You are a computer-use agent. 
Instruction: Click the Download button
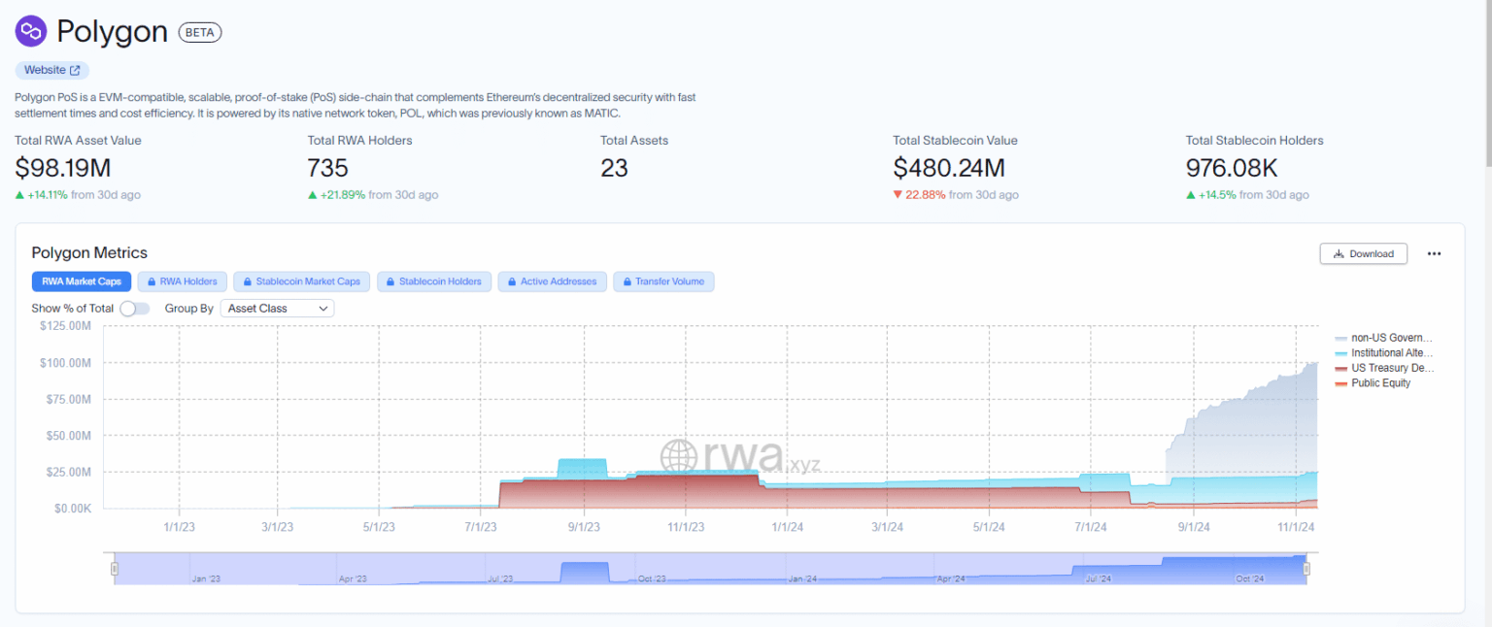pyautogui.click(x=1363, y=253)
